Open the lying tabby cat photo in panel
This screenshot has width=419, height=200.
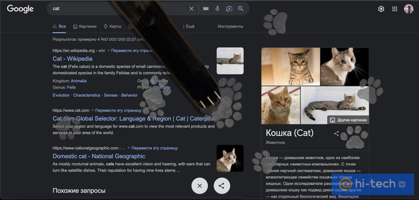pyautogui.click(x=335, y=105)
